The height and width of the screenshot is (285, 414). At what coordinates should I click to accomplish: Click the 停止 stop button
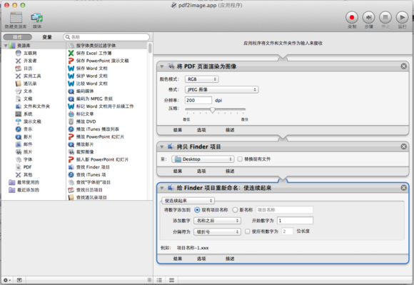click(385, 17)
